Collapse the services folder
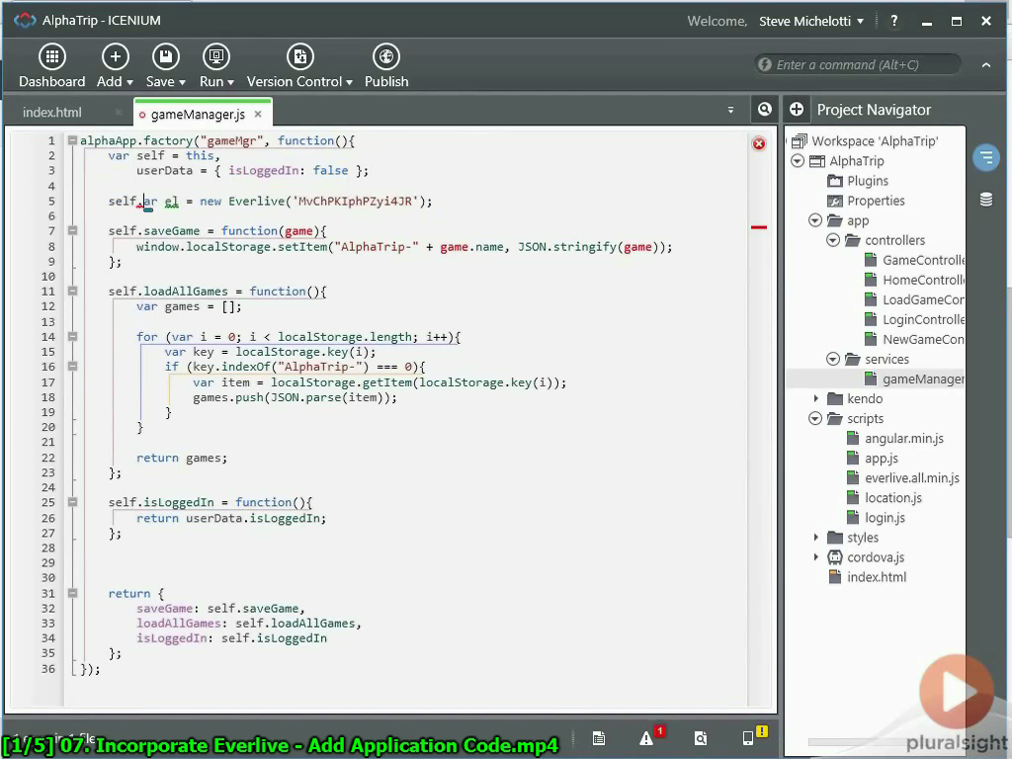This screenshot has width=1012, height=759. 833,359
